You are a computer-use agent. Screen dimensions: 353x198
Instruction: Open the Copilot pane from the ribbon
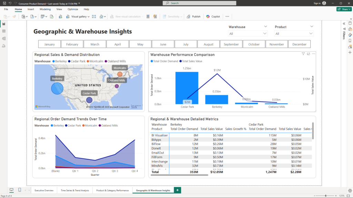(213, 16)
